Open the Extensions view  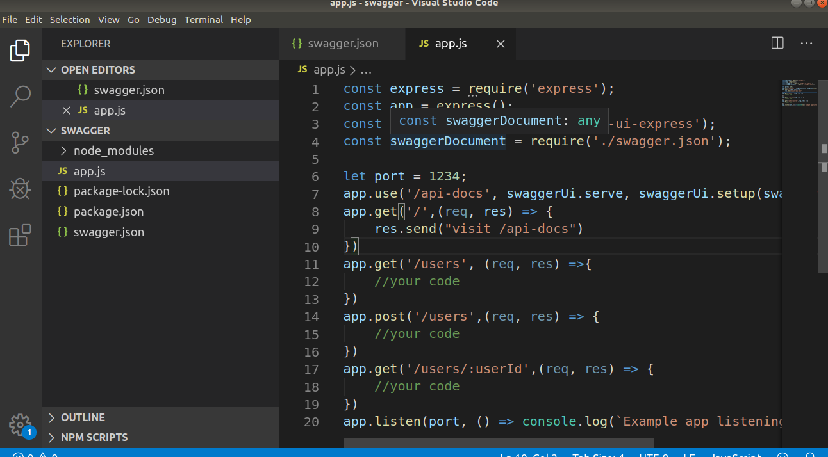pos(21,235)
